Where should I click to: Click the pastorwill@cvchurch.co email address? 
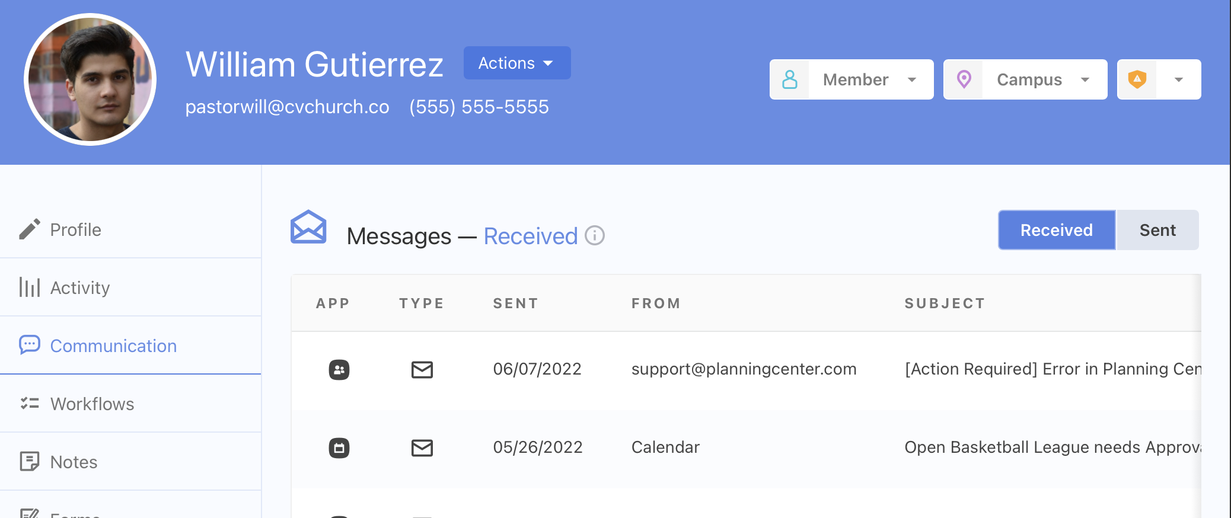(287, 107)
